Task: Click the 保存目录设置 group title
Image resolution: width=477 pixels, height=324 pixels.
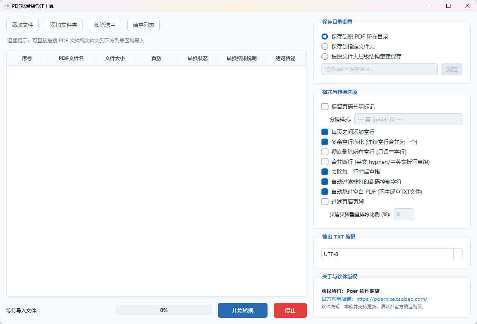Action: coord(337,22)
